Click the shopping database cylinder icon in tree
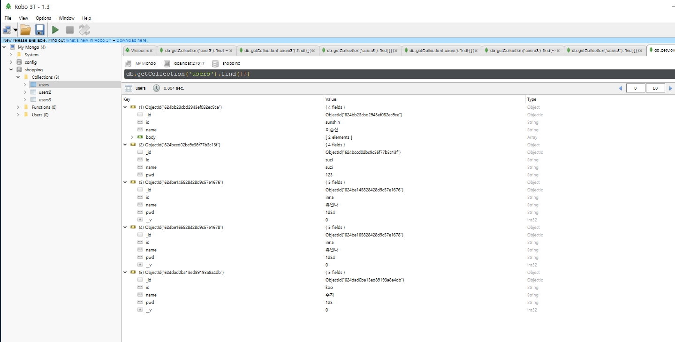The height and width of the screenshot is (342, 675). [19, 69]
